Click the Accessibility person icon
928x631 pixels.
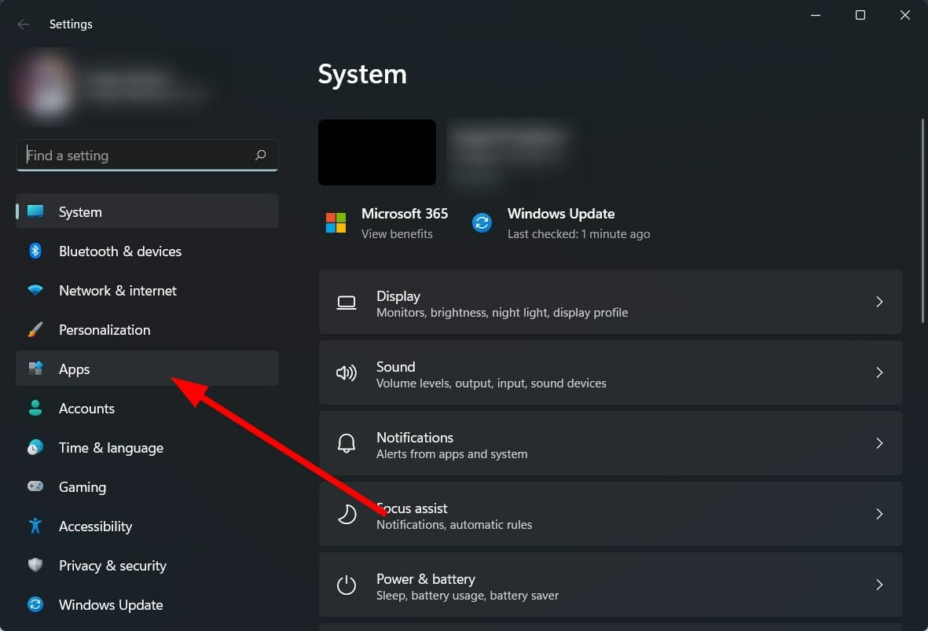35,526
